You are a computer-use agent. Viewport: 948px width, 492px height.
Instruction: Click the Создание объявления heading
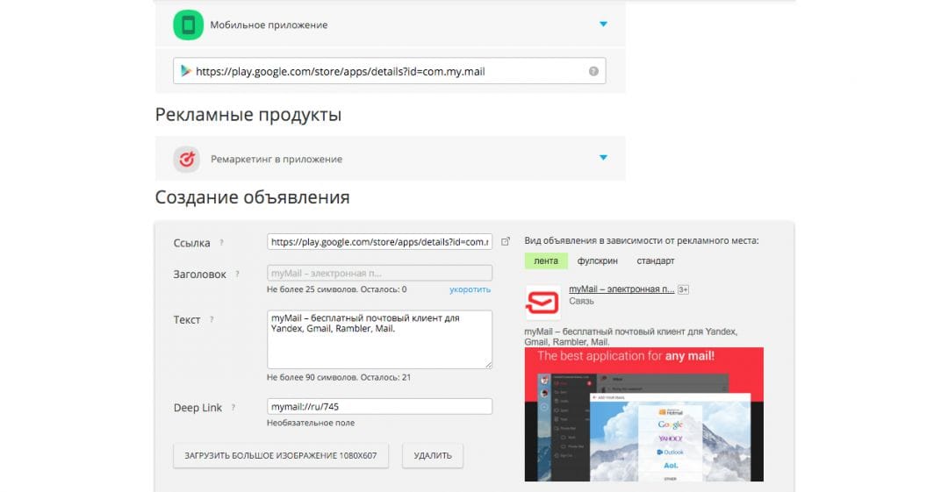[253, 197]
